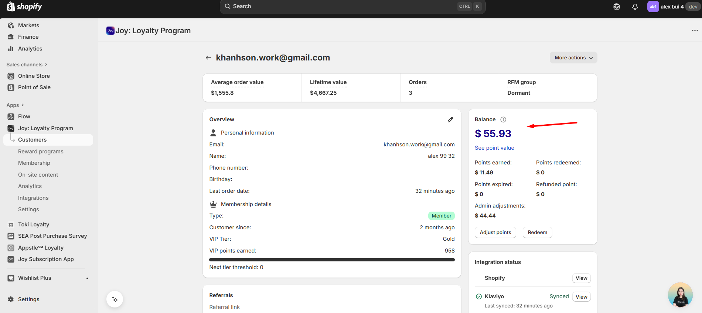Go to Membership in the sidebar
Screen dimensions: 702x313
pos(34,163)
